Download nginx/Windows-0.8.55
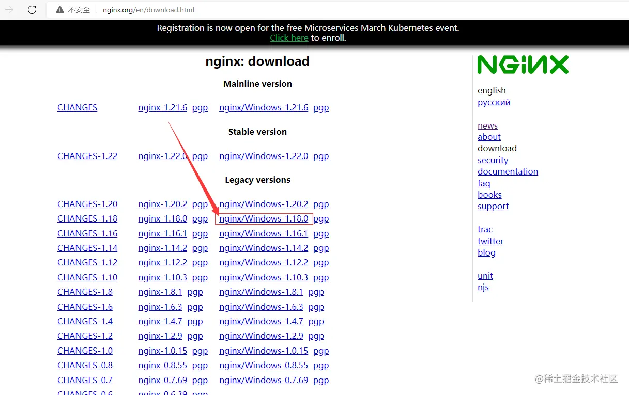Image resolution: width=629 pixels, height=395 pixels. pos(264,365)
